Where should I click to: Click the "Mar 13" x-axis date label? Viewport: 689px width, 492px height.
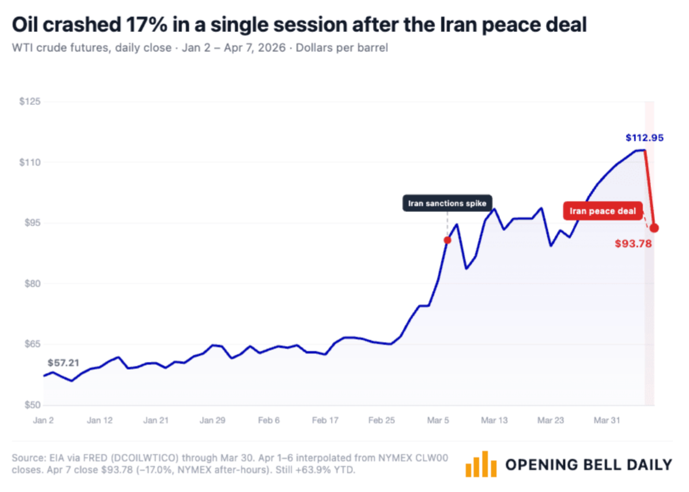494,421
